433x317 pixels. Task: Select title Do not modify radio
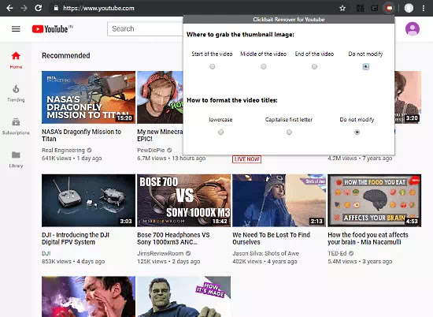tap(357, 132)
